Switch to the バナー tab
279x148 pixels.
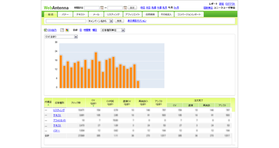tap(65, 15)
